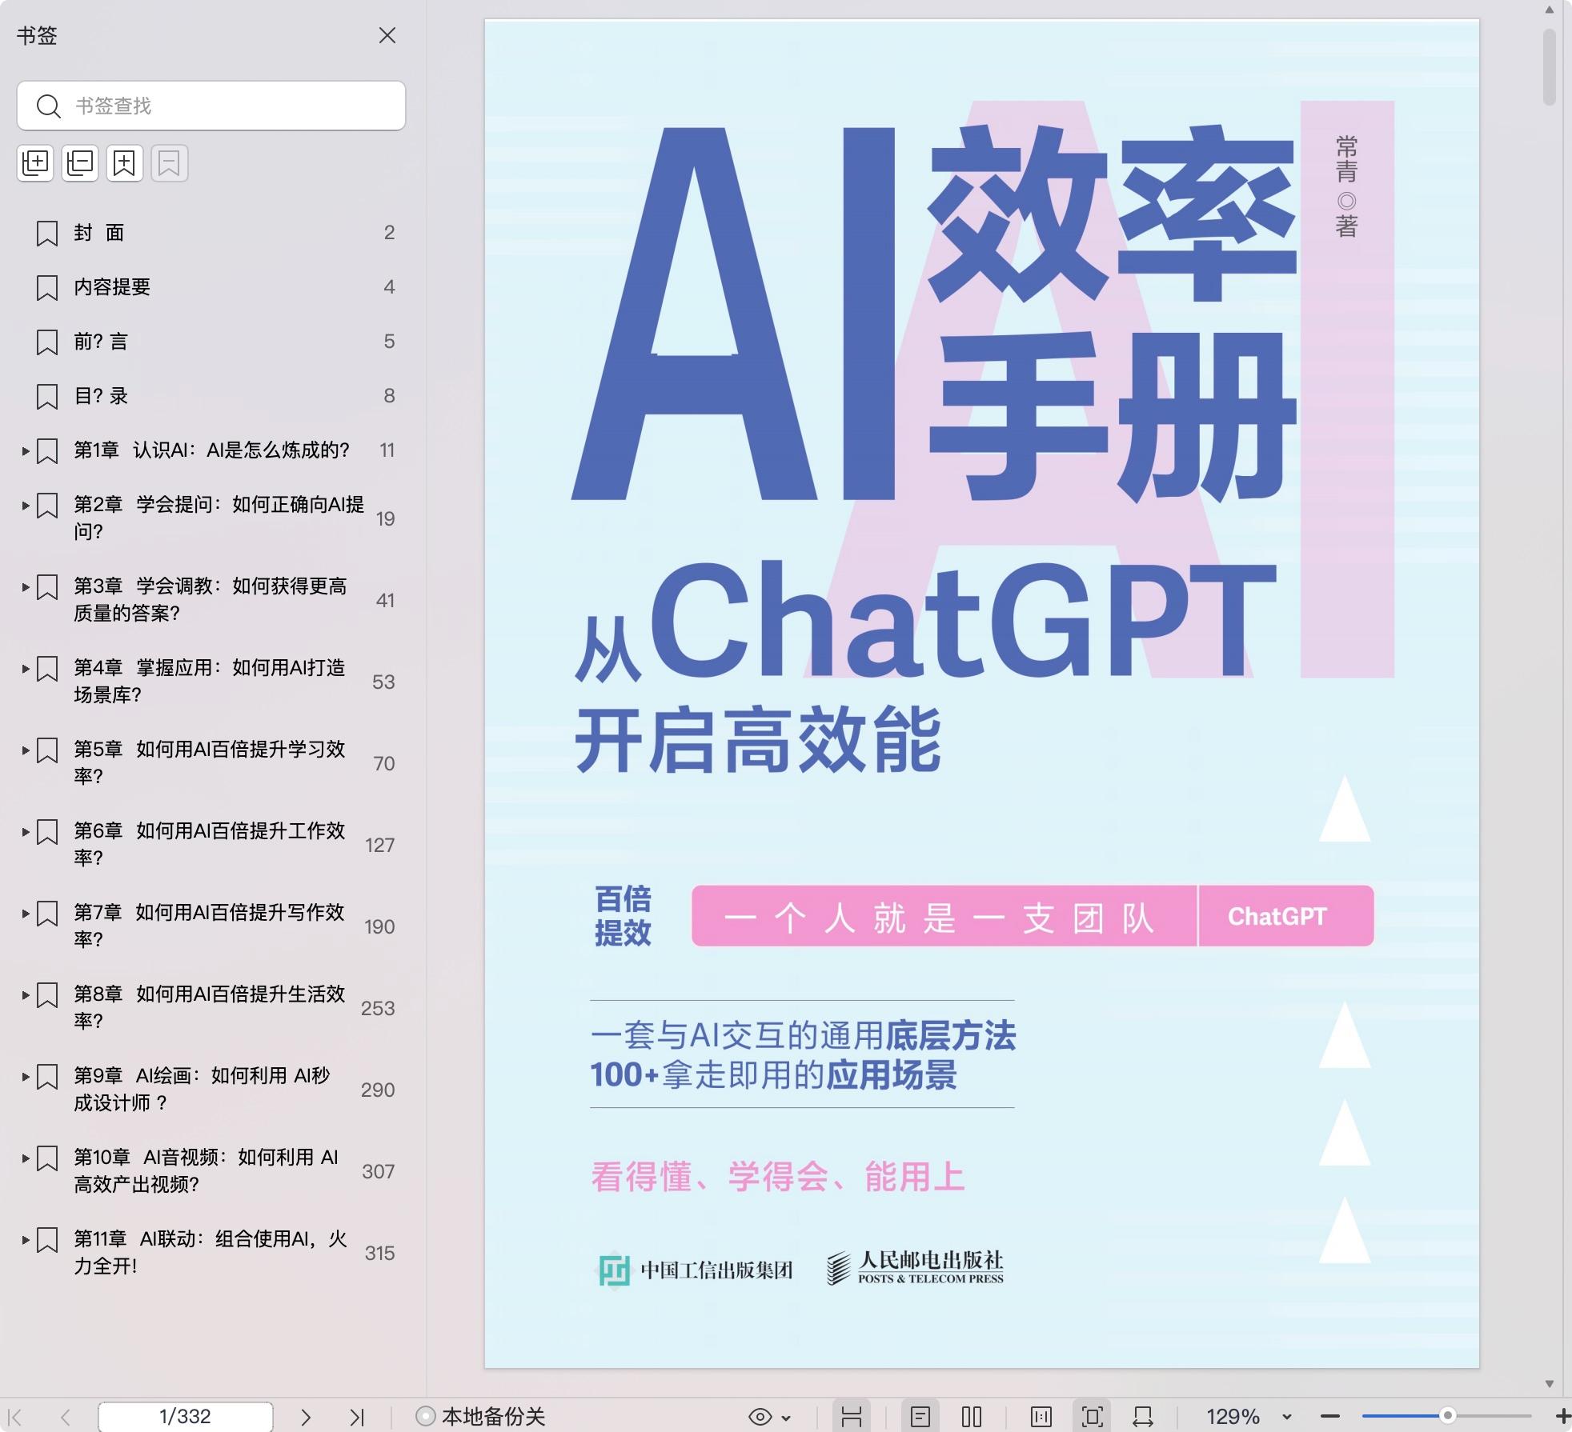Click the 1/332 page number field

[185, 1417]
